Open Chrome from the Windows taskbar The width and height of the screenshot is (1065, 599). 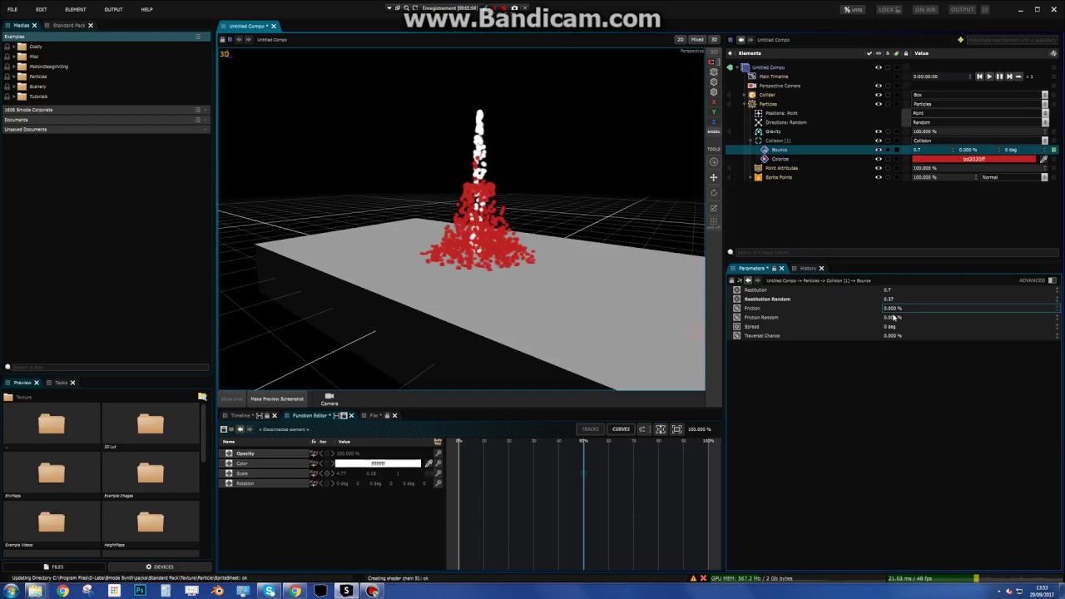(x=62, y=592)
